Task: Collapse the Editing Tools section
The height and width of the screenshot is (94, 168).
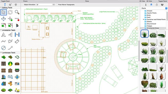Action: [x=1, y=7]
